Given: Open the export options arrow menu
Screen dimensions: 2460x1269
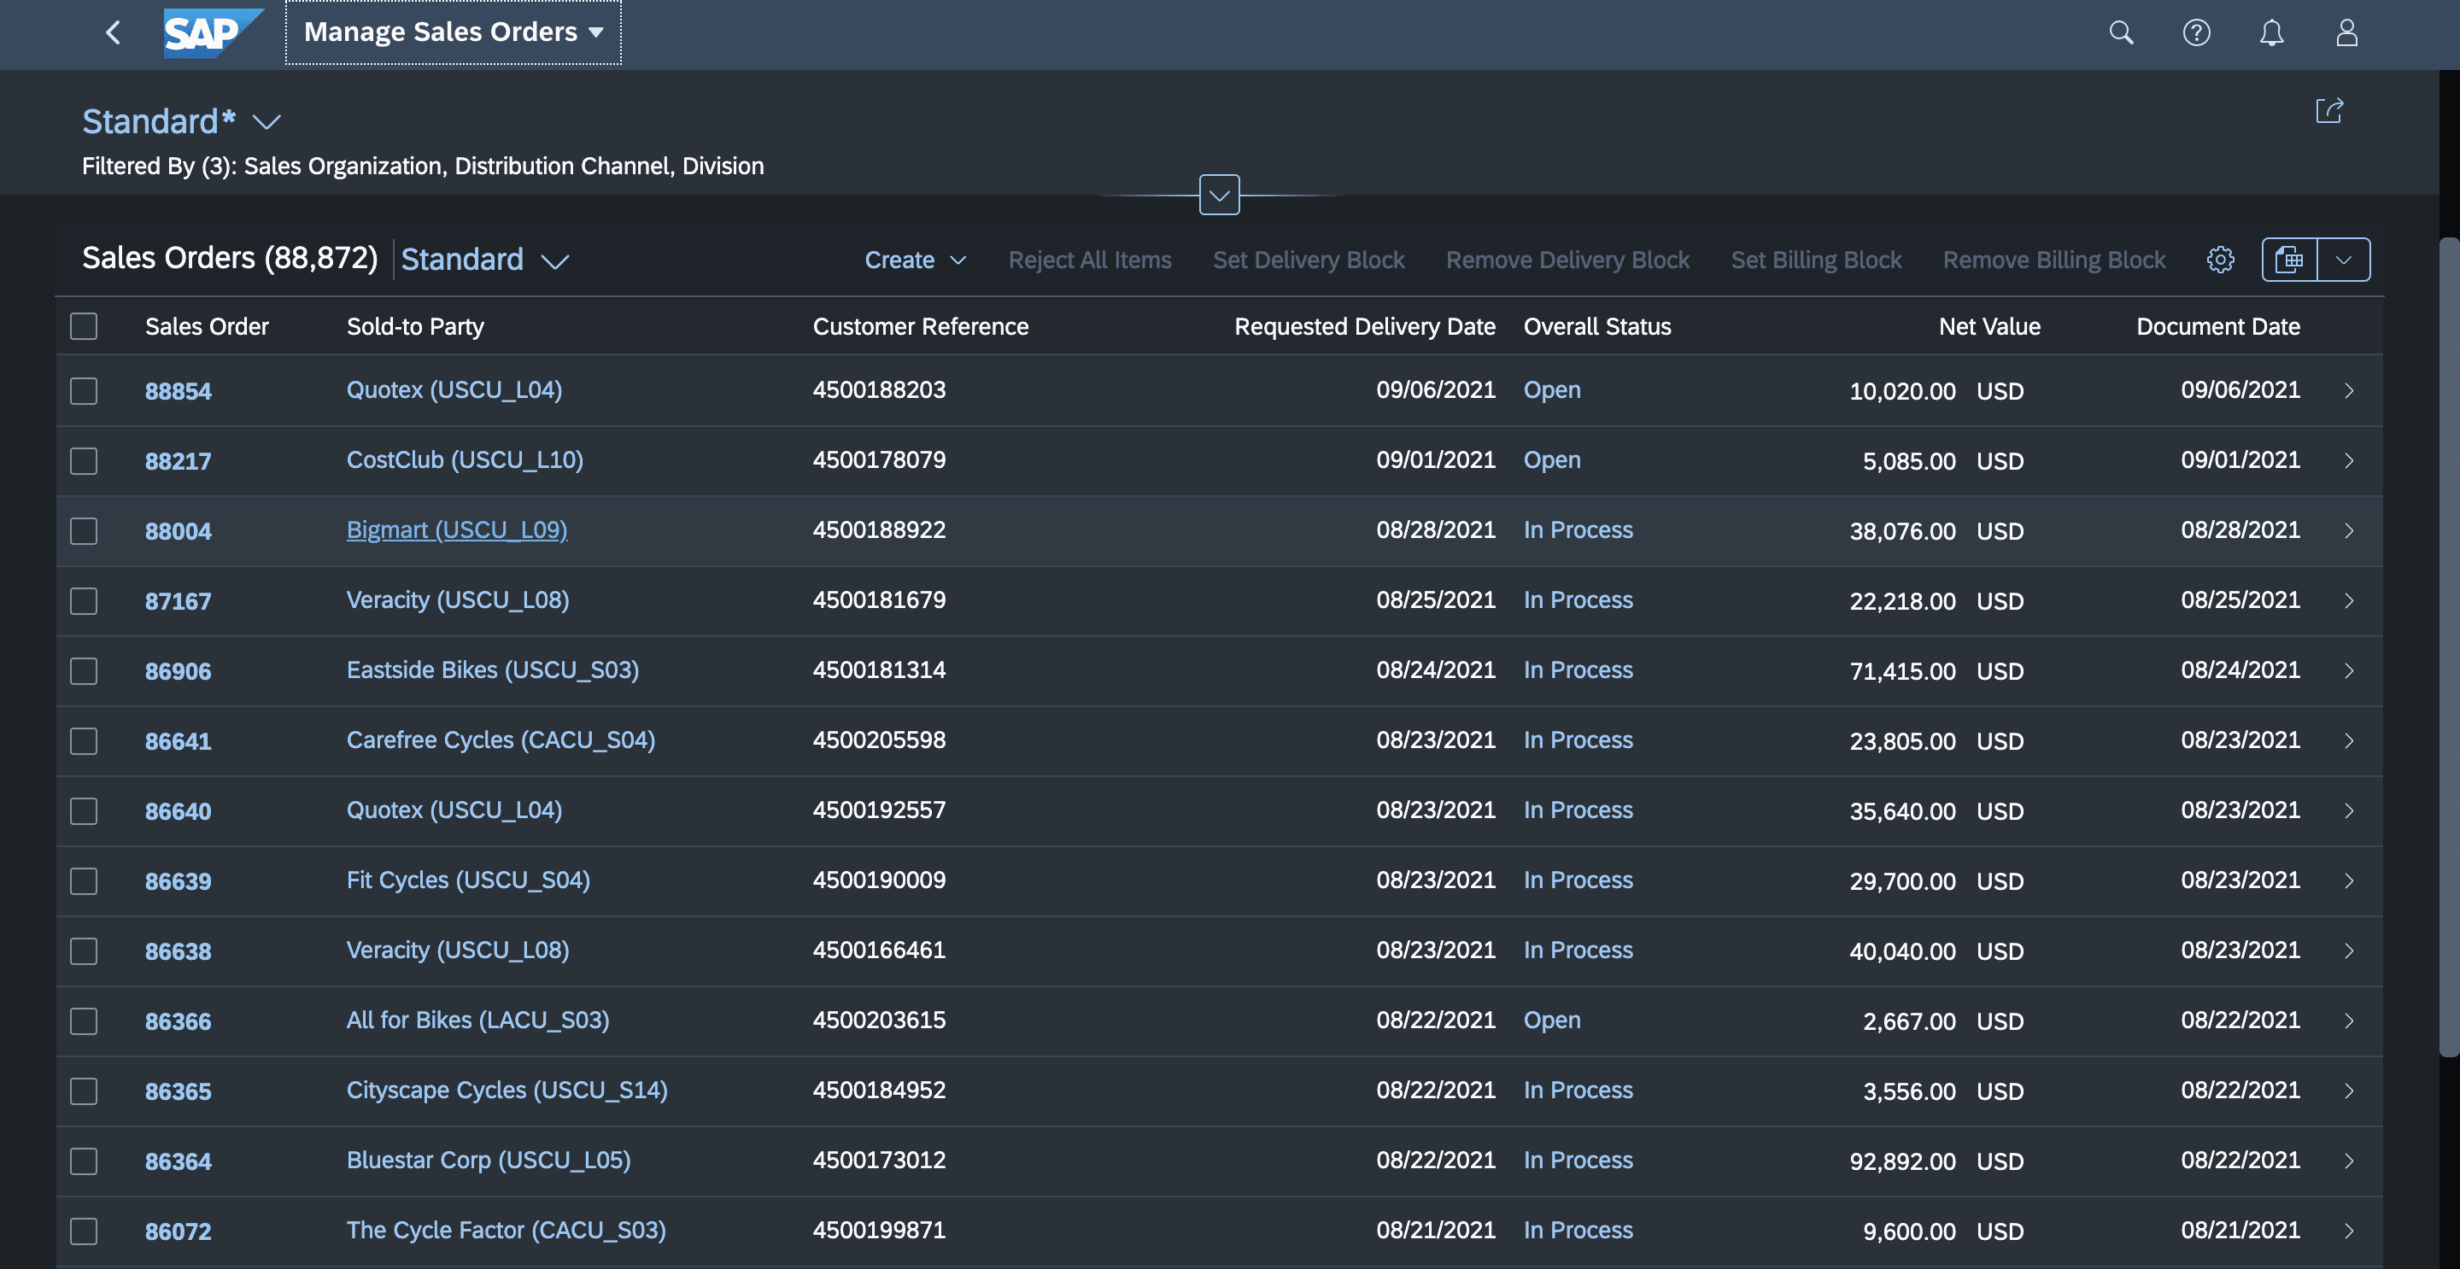Looking at the screenshot, I should 2342,260.
